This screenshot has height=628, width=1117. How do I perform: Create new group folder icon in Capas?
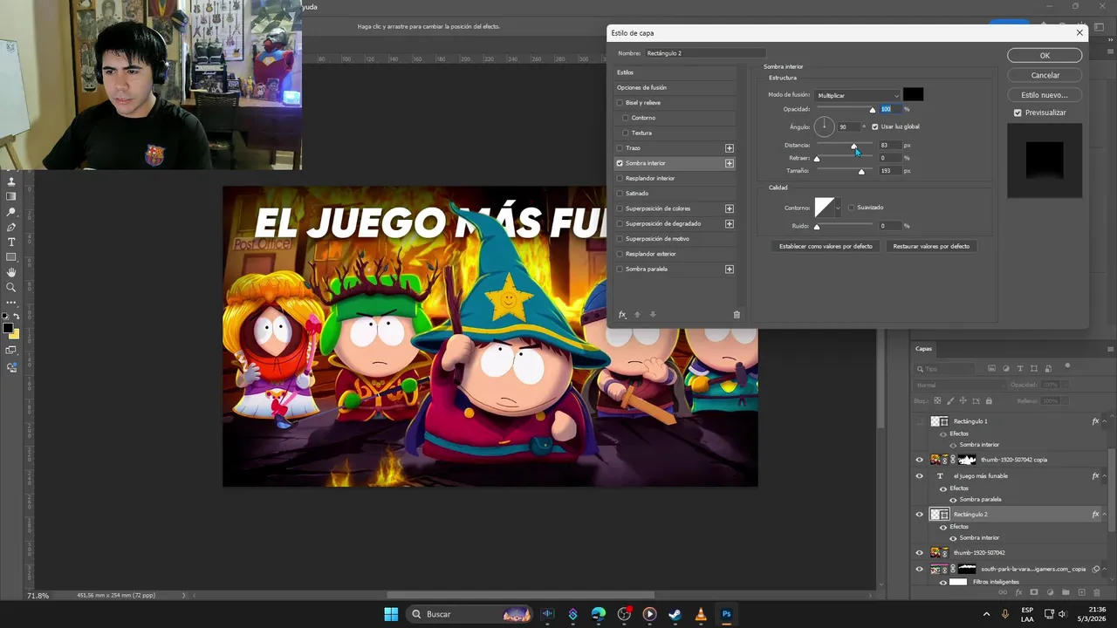click(1066, 593)
